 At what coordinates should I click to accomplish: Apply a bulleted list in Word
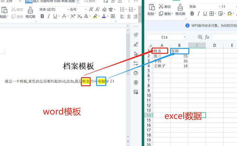point(122,9)
